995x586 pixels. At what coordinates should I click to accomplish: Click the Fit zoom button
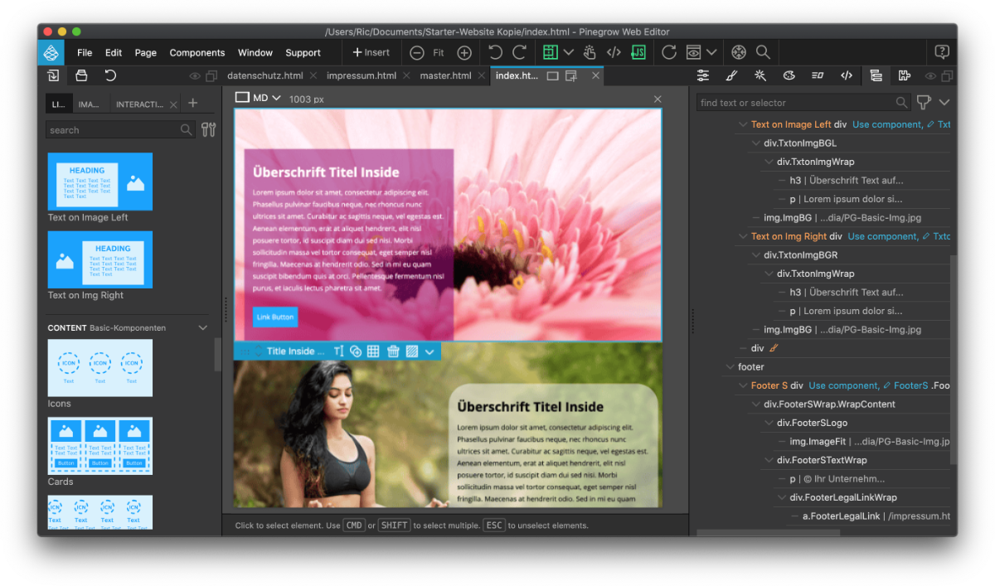point(439,52)
